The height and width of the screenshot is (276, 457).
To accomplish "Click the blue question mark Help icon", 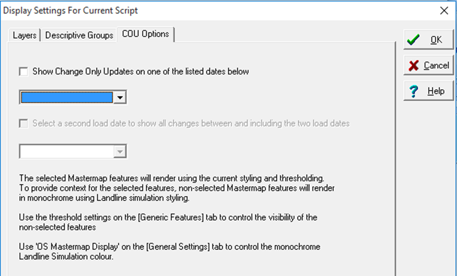I will tap(414, 91).
